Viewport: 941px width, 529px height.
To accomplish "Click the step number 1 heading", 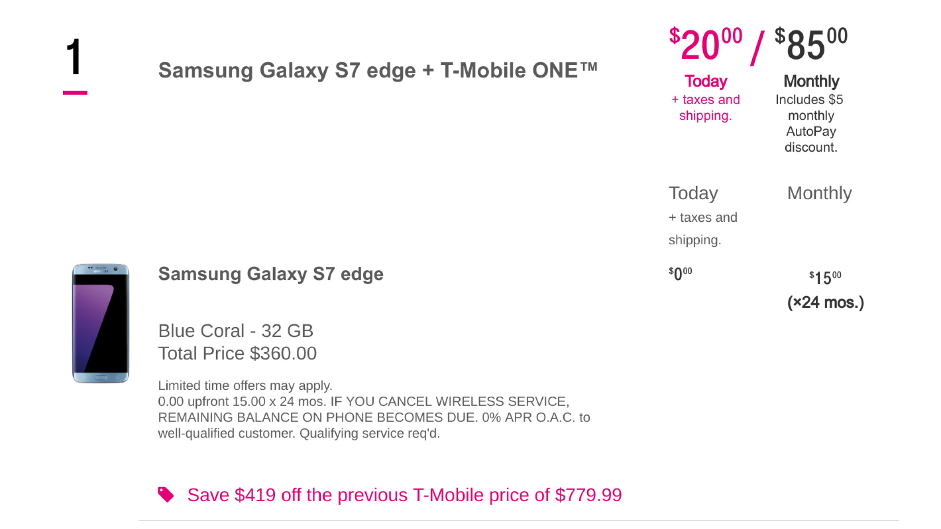I will [x=75, y=57].
